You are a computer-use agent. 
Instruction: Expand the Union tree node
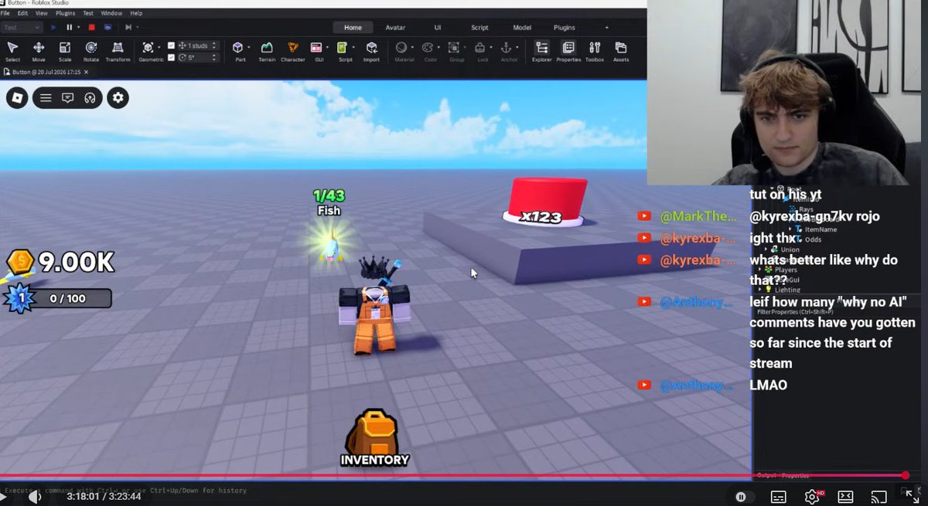[x=766, y=249]
